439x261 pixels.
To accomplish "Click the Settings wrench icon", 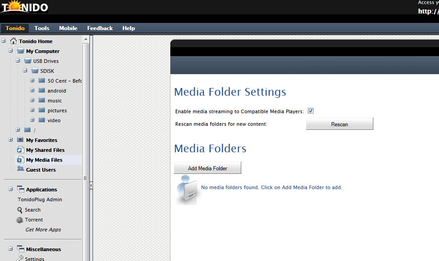I will (x=20, y=258).
